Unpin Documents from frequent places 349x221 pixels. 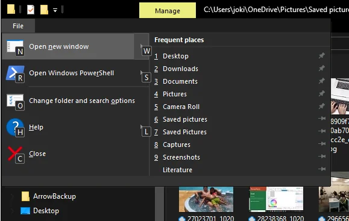(322, 81)
